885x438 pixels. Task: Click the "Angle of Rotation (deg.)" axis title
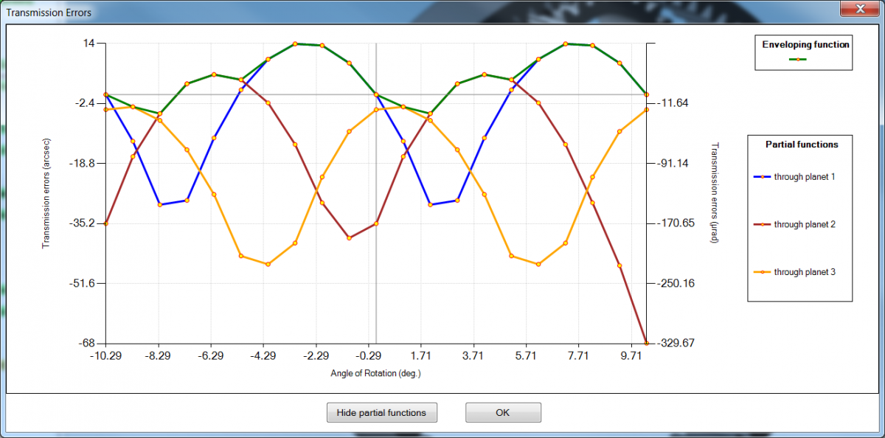[x=375, y=373]
